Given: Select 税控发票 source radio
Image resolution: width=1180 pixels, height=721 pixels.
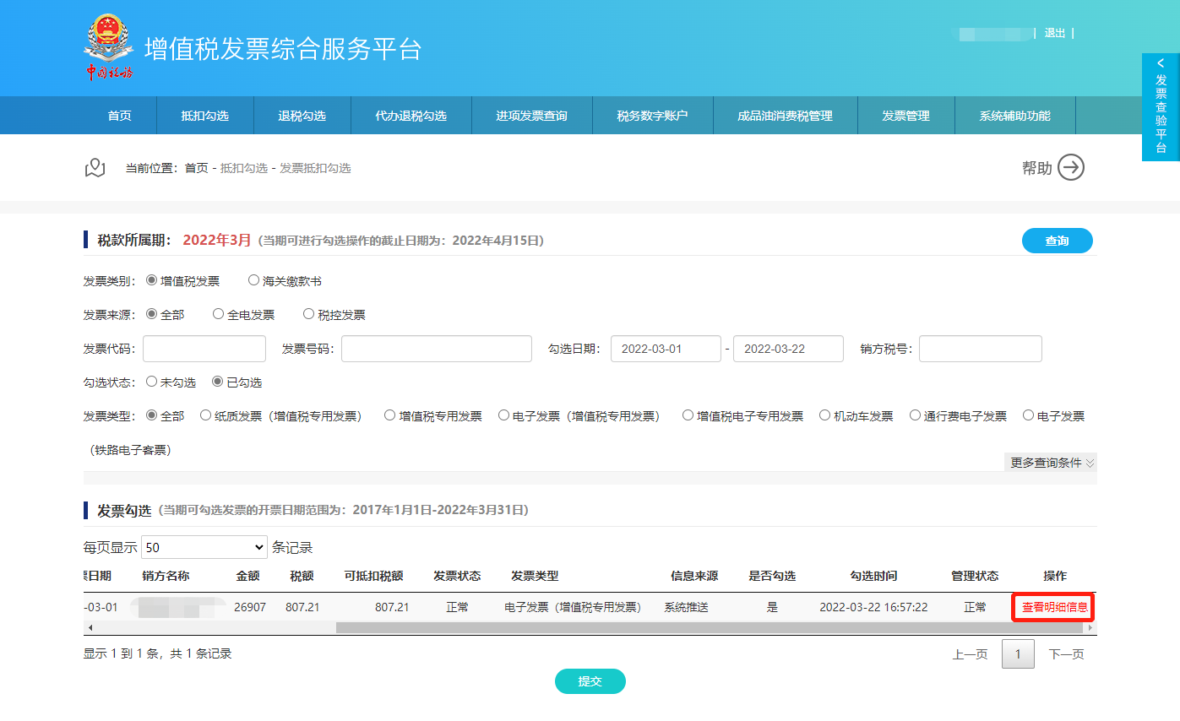Looking at the screenshot, I should [308, 314].
